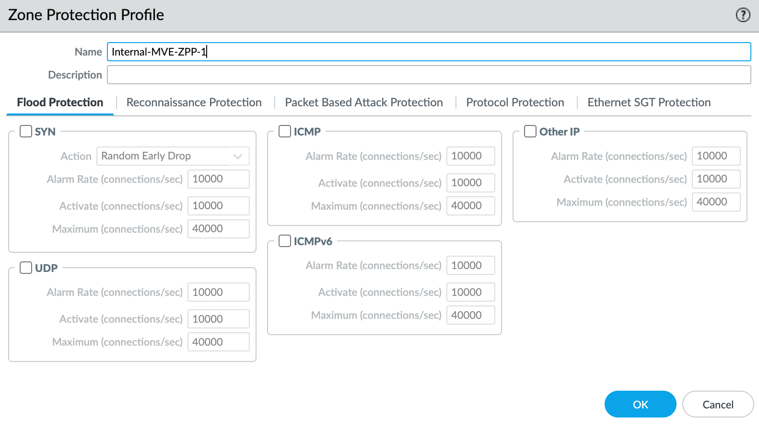Go to Ethernet SGT Protection tab
This screenshot has height=429, width=759.
649,102
